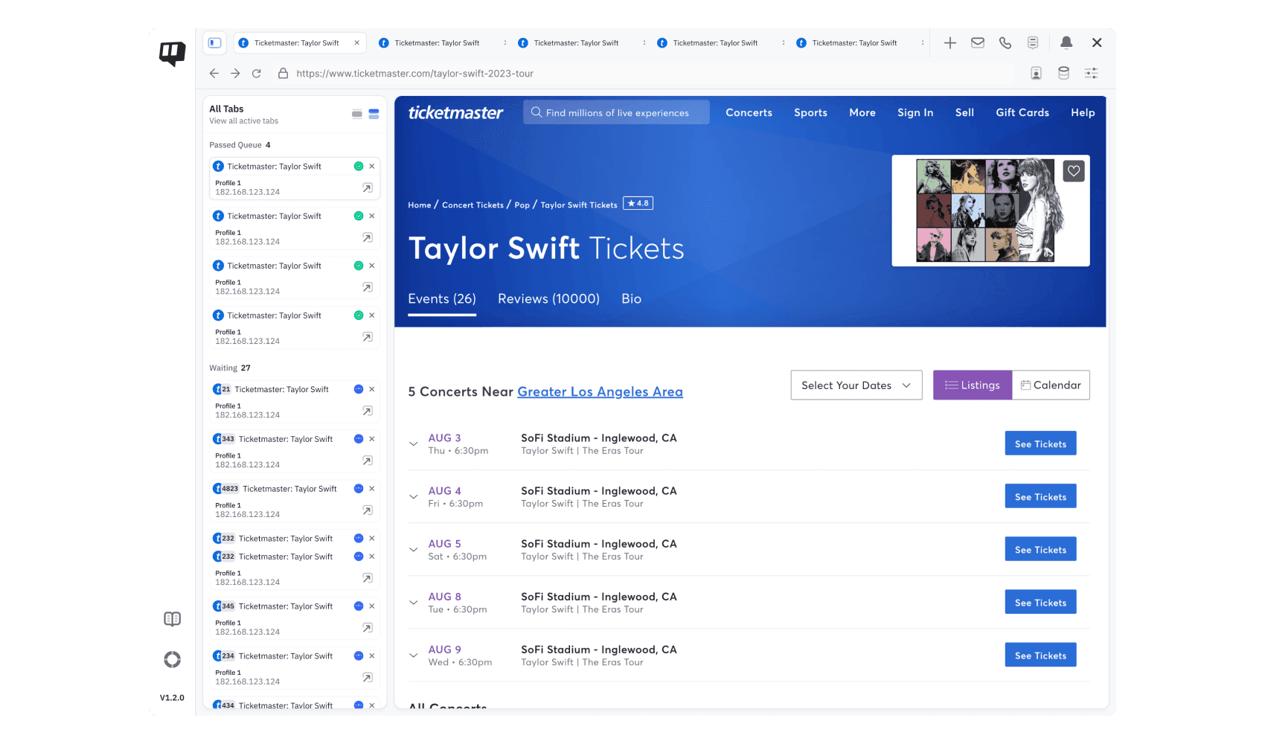
Task: Toggle the sidebar panel icon in tab bar
Action: tap(215, 43)
